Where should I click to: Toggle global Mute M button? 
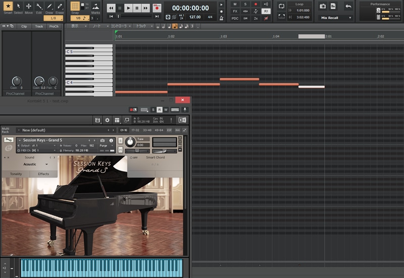[x=235, y=4]
